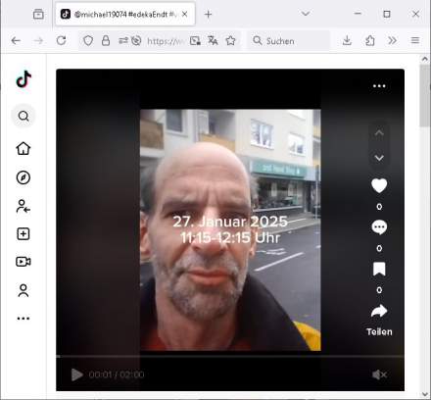The height and width of the screenshot is (400, 431).
Task: Open the Explore compass icon
Action: click(24, 177)
